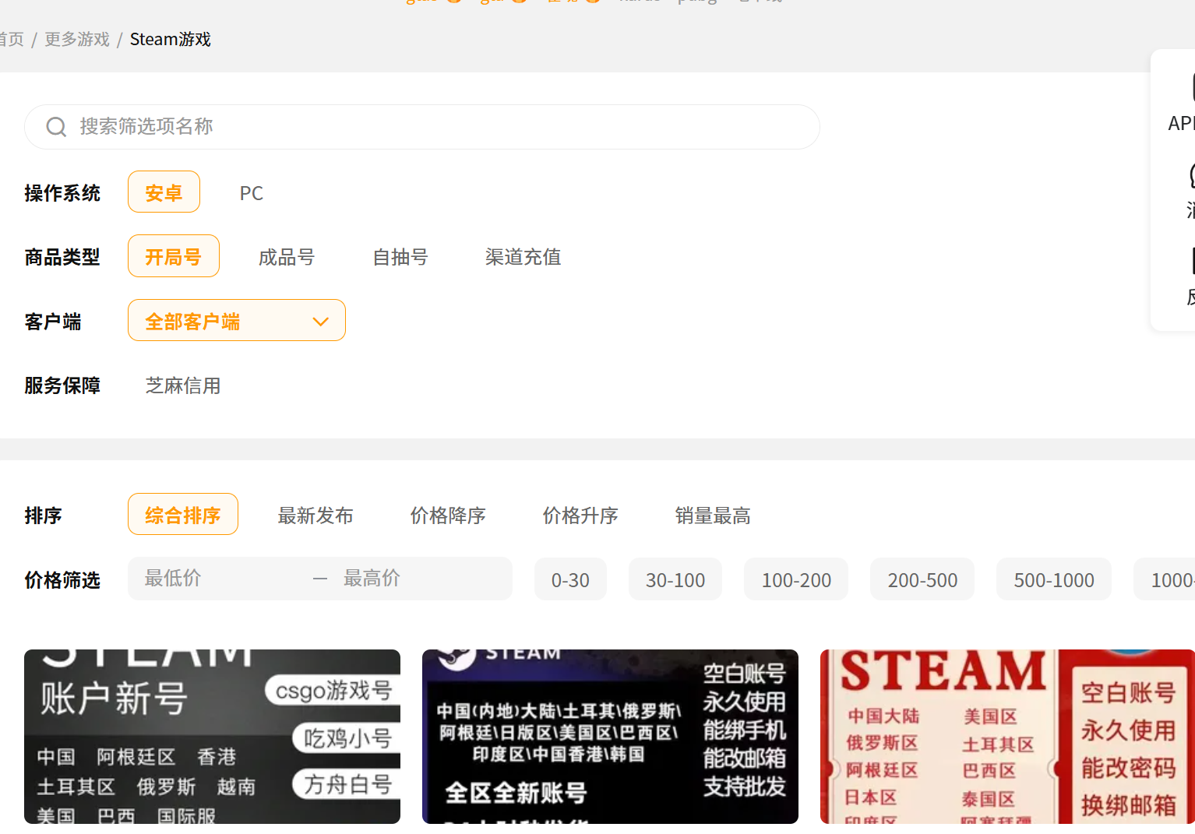Choose the 自抽号 product type
1195x834 pixels.
(400, 257)
